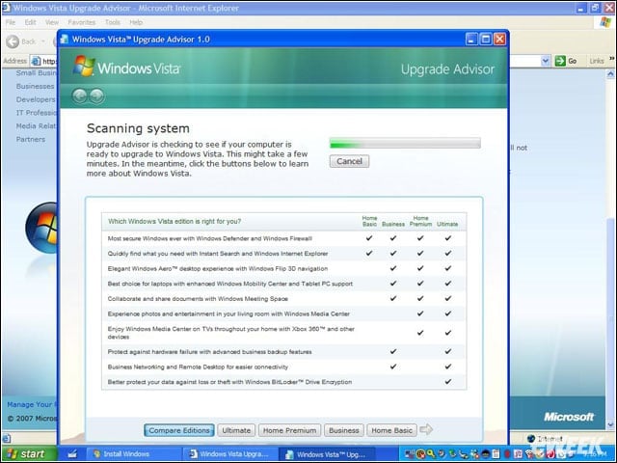Click the Internet Explorer title bar icon

[6, 8]
